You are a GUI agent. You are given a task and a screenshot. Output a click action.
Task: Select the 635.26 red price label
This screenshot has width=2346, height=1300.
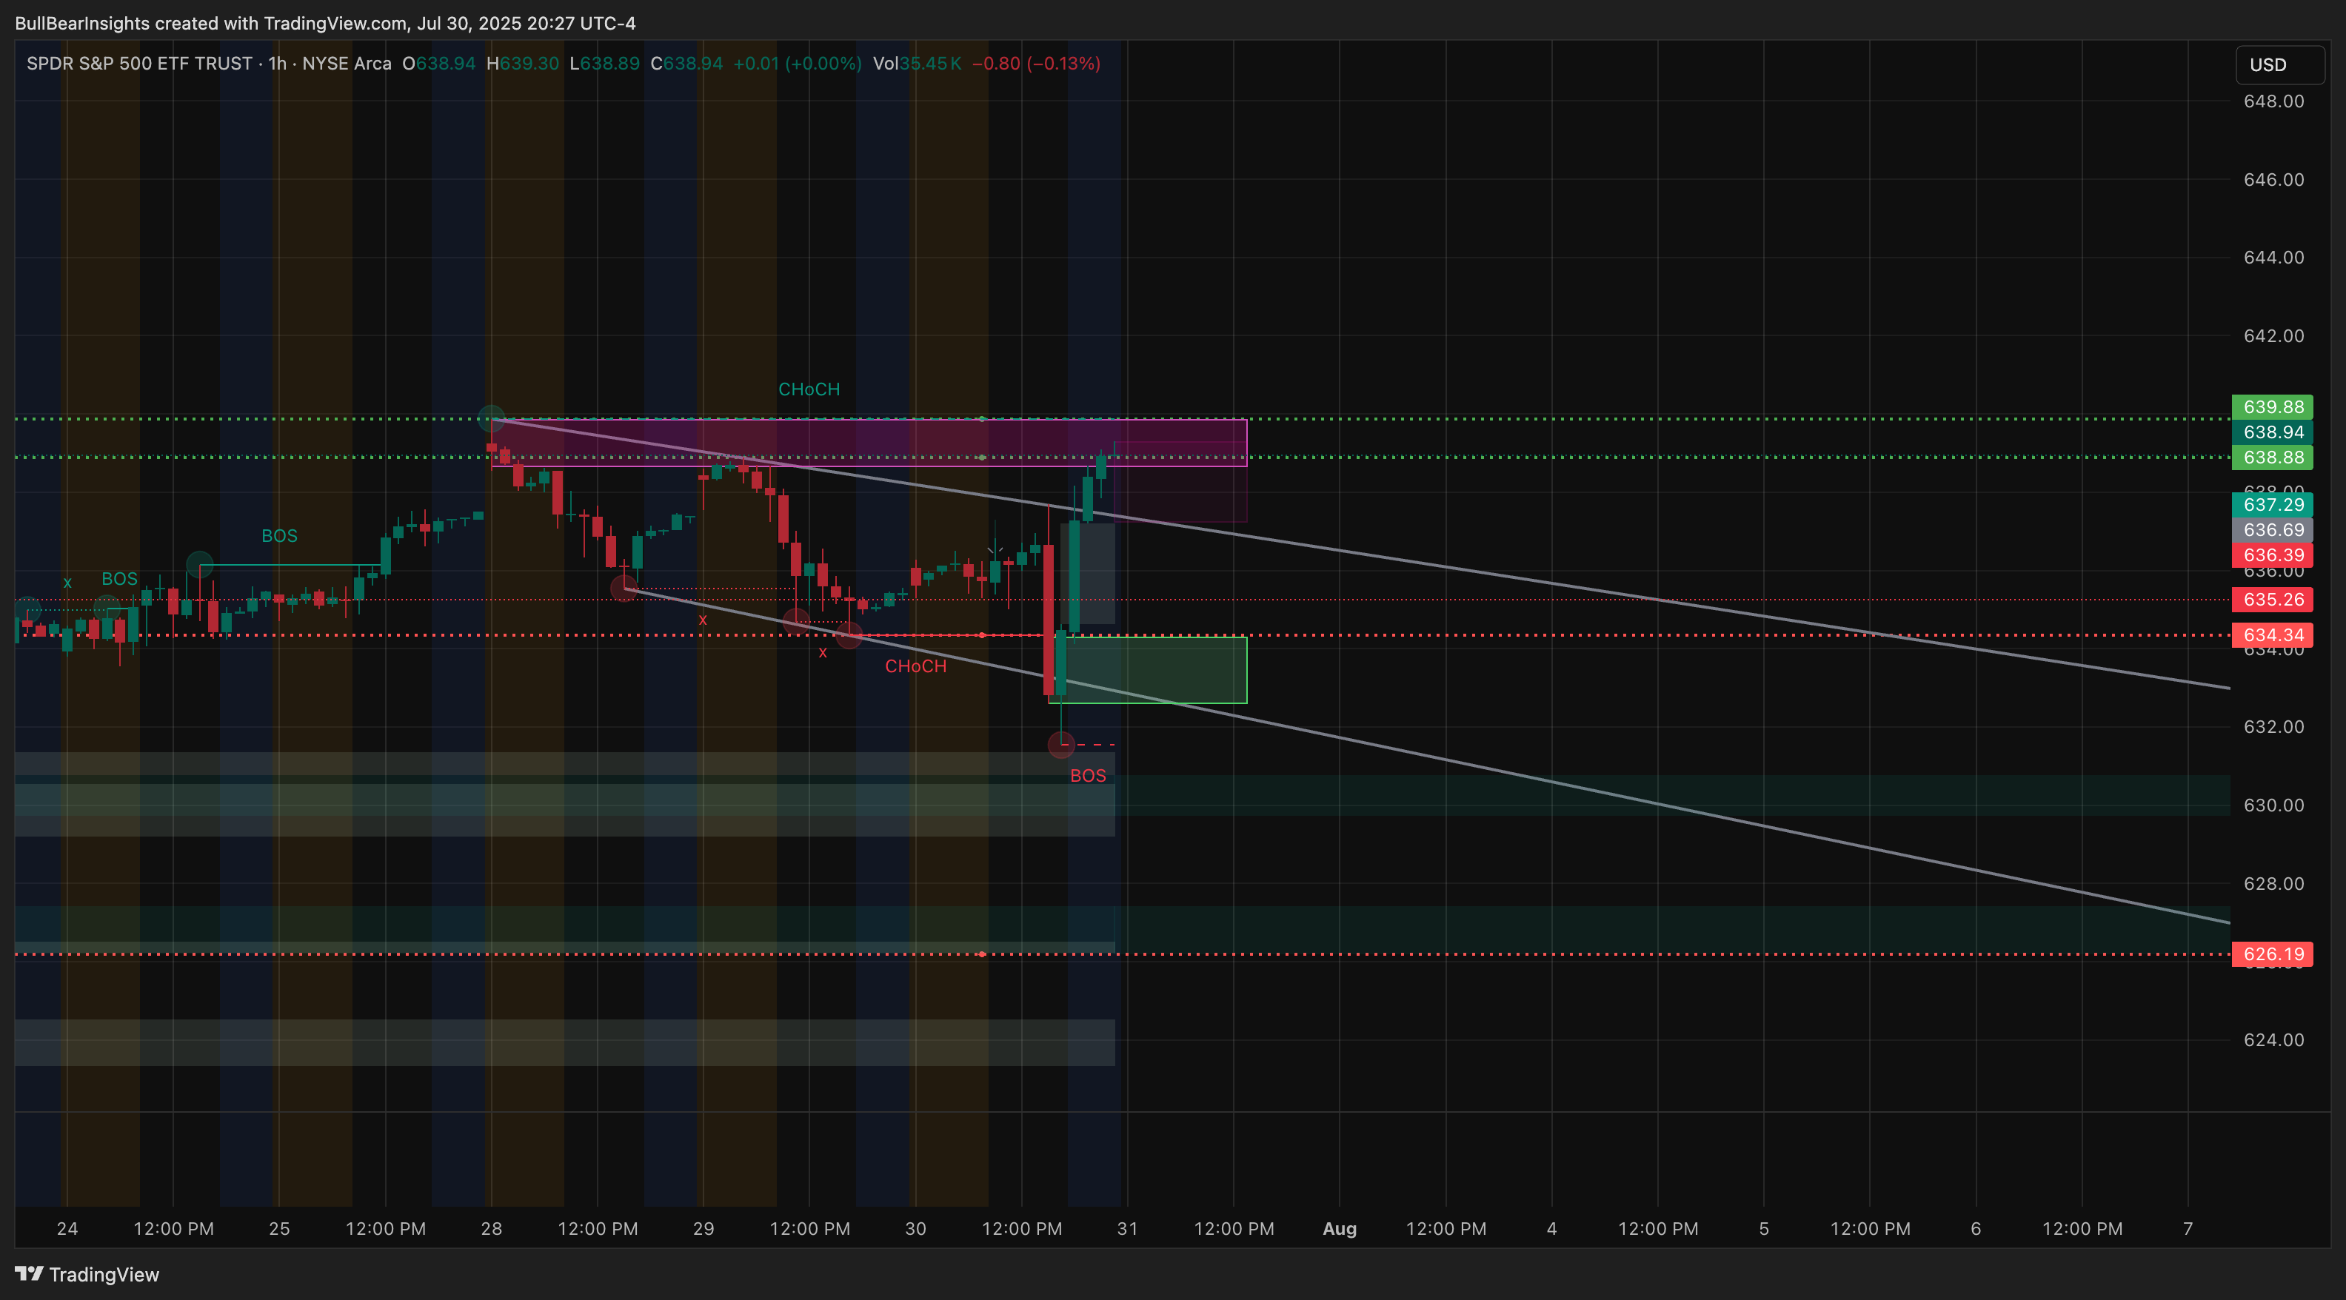tap(2272, 599)
